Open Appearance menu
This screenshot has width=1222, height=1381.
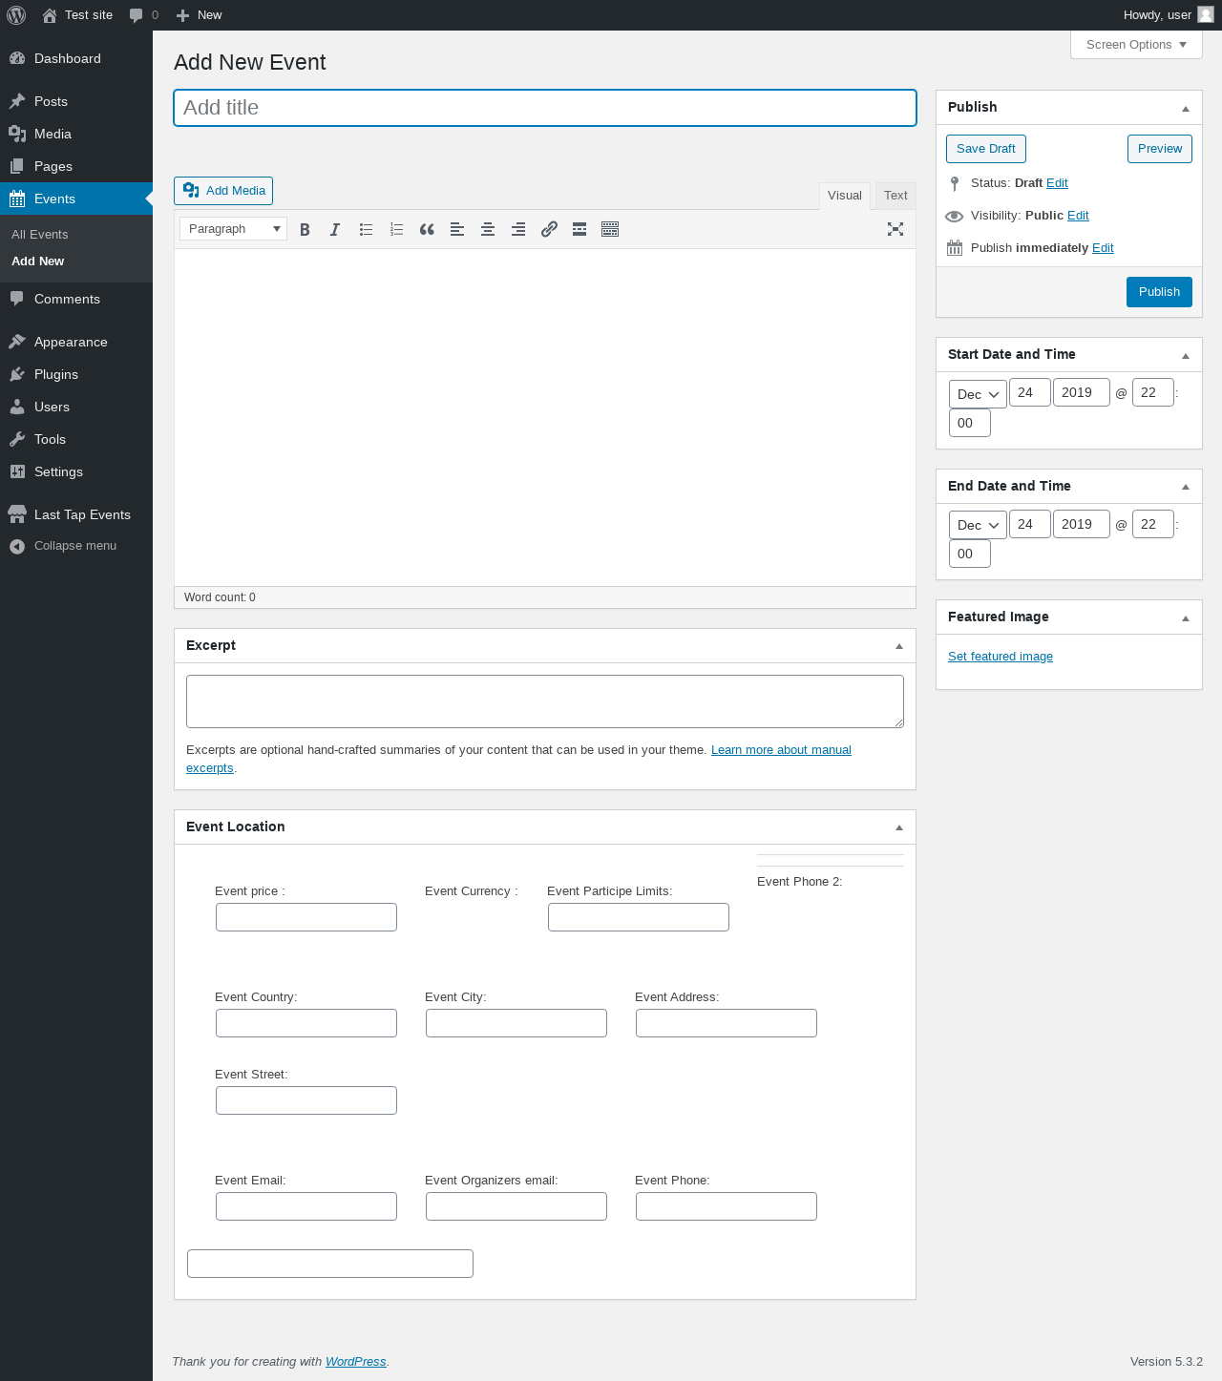click(x=76, y=342)
